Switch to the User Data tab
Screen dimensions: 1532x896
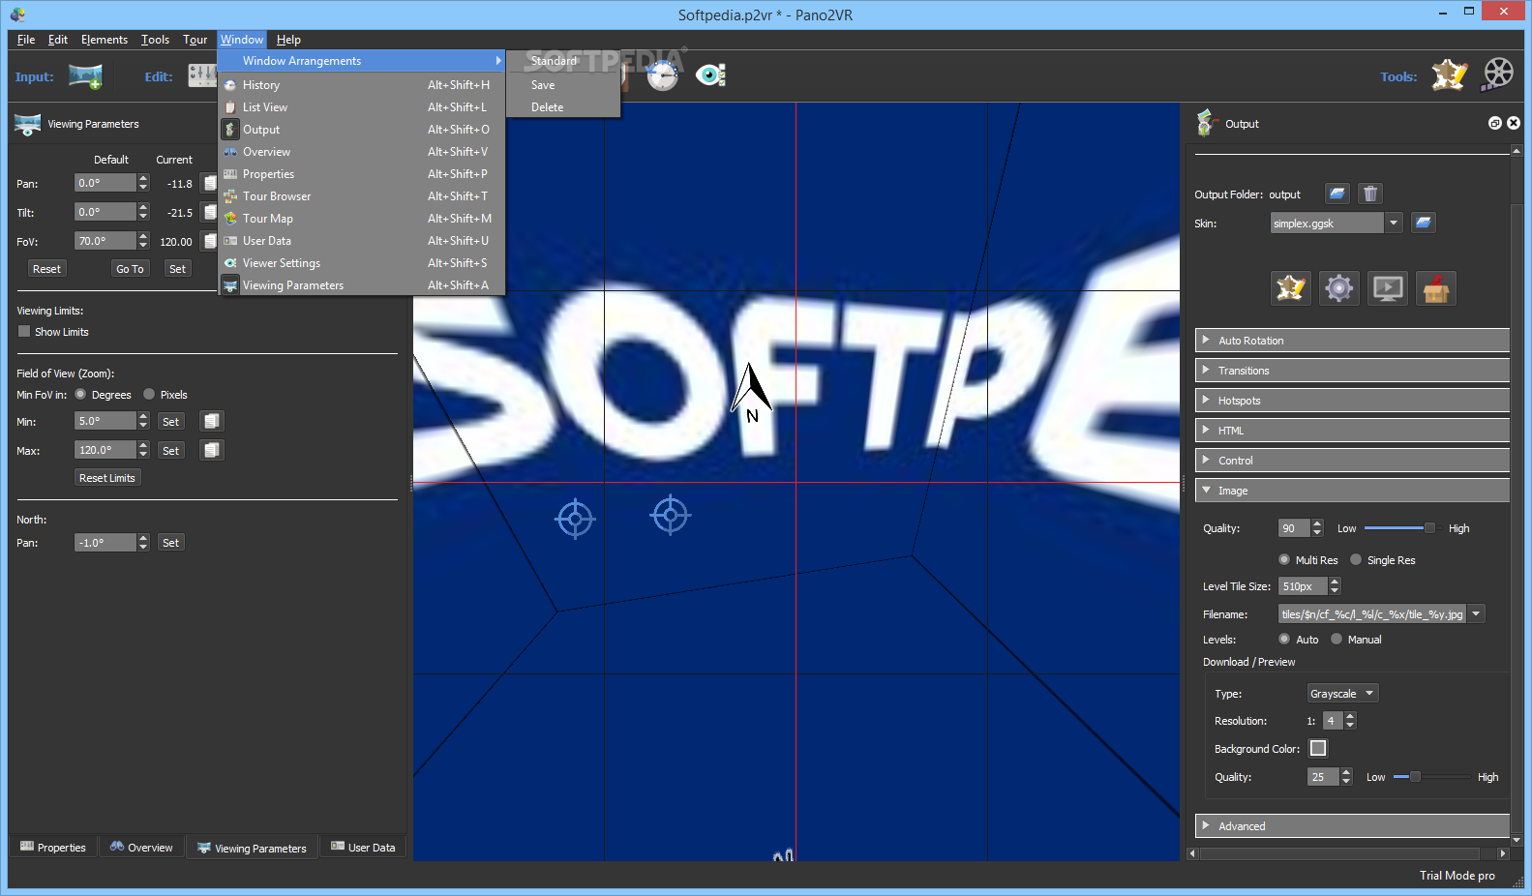click(363, 847)
